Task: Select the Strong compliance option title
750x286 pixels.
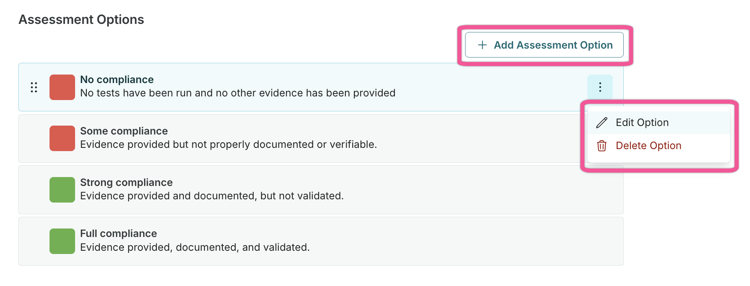Action: 126,182
